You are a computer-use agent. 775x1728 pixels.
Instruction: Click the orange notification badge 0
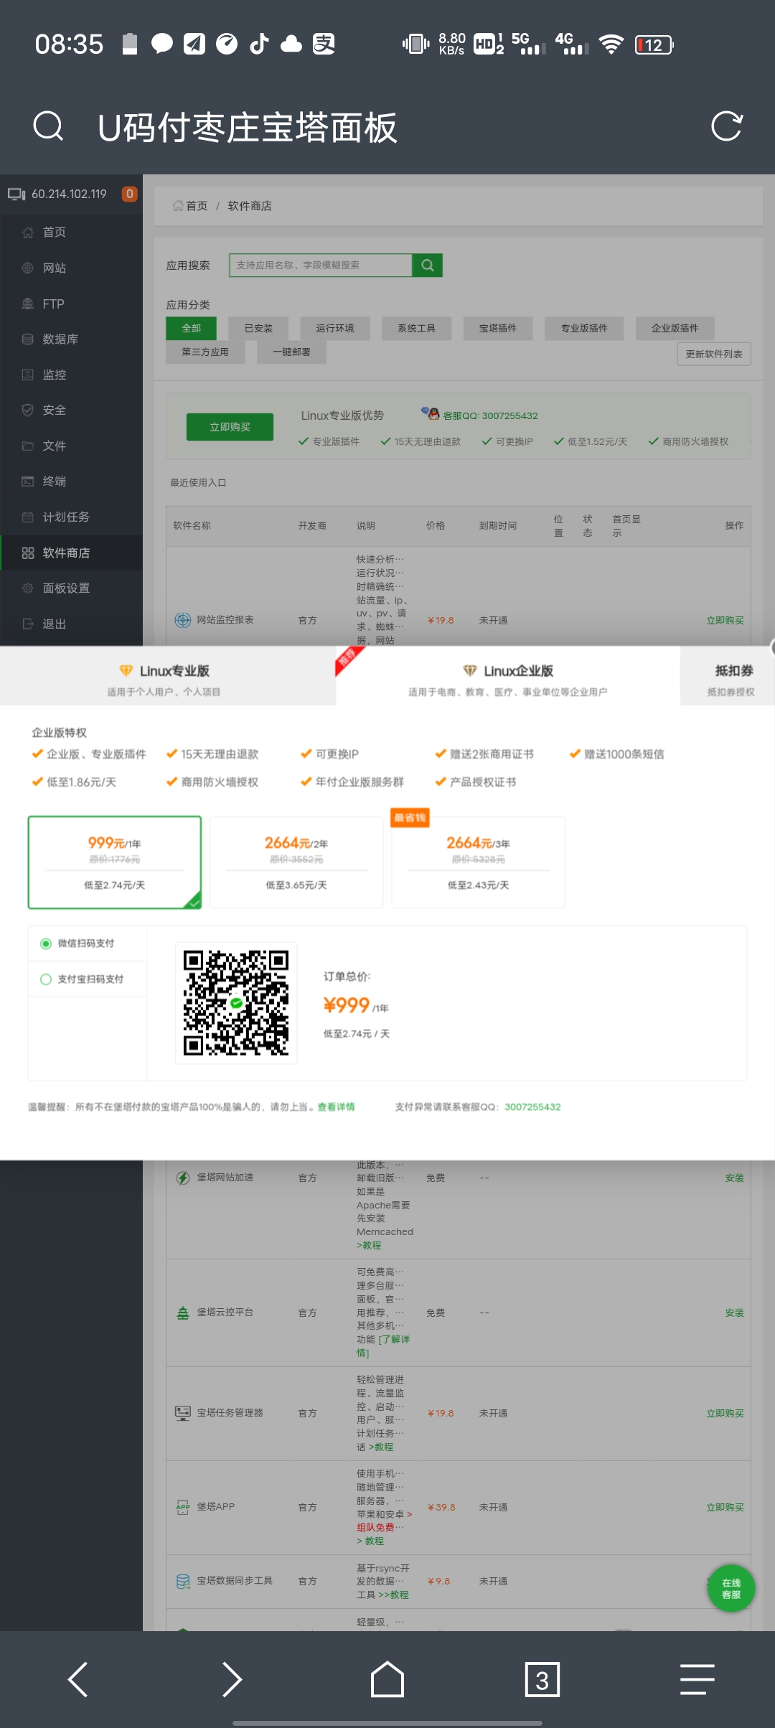click(129, 194)
